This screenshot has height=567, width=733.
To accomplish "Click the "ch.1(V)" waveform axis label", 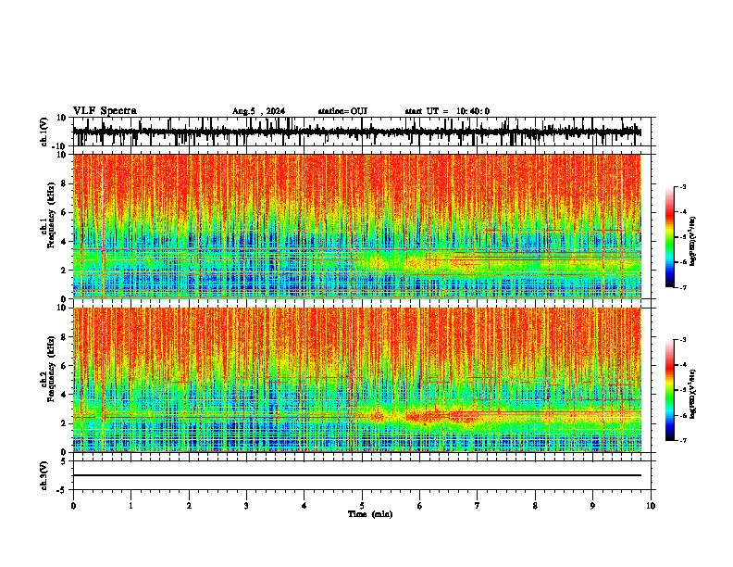I will pos(44,132).
